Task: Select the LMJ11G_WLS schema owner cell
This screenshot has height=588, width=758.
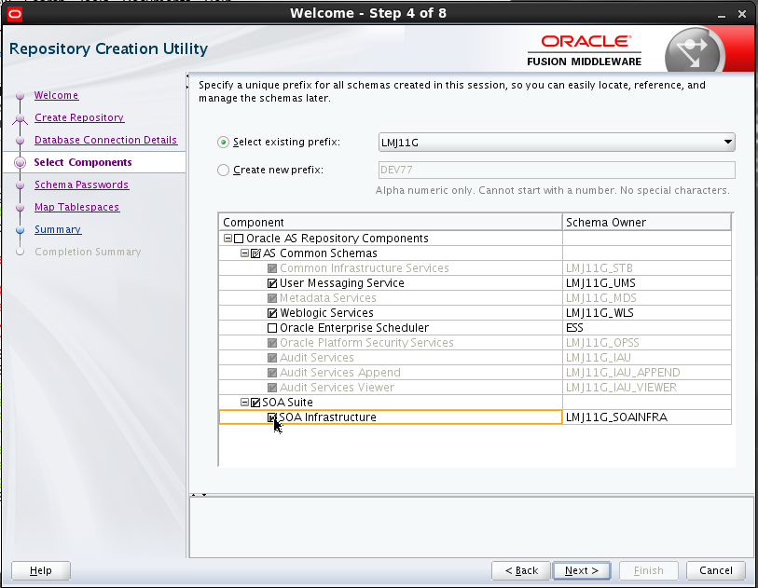Action: tap(647, 313)
